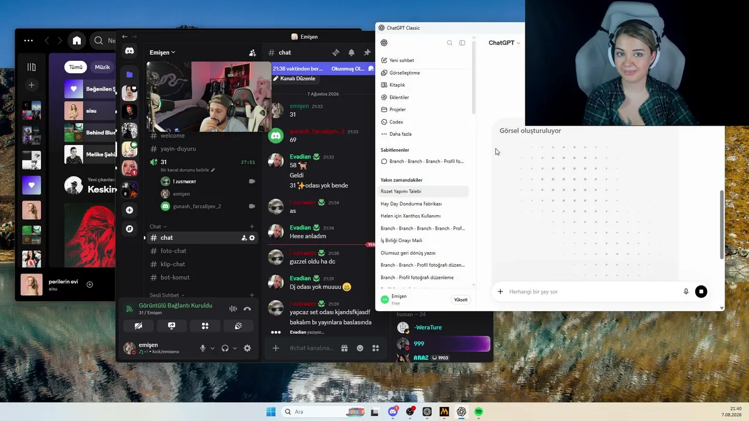Select Tümü filter in Spotify
The image size is (749, 421).
(x=76, y=67)
